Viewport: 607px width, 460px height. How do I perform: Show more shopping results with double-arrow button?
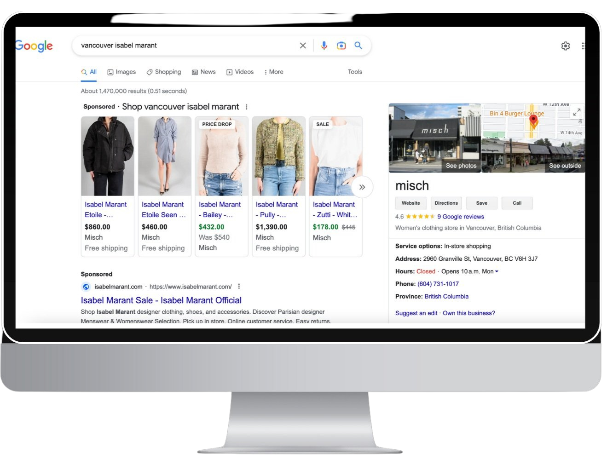point(362,187)
